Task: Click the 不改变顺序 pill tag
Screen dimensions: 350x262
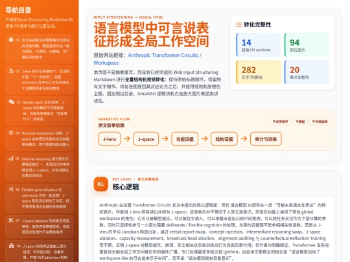Action: point(281,122)
